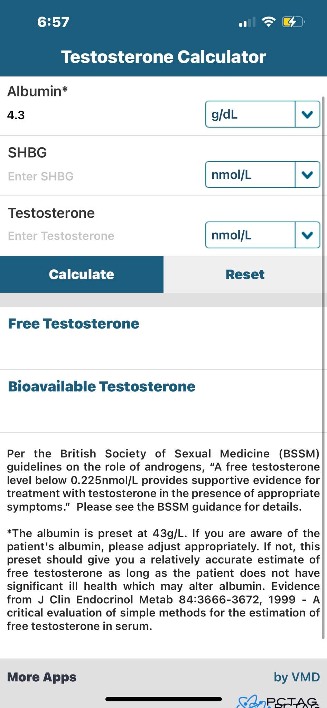
Task: Tap the Wi-Fi status icon
Action: point(269,22)
